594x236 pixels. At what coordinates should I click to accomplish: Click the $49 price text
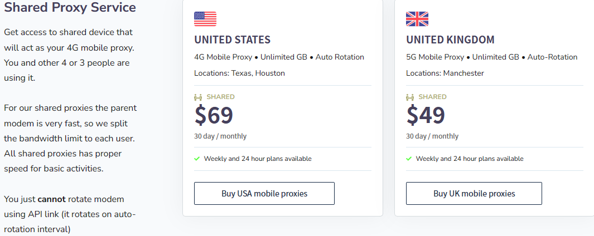coord(426,115)
